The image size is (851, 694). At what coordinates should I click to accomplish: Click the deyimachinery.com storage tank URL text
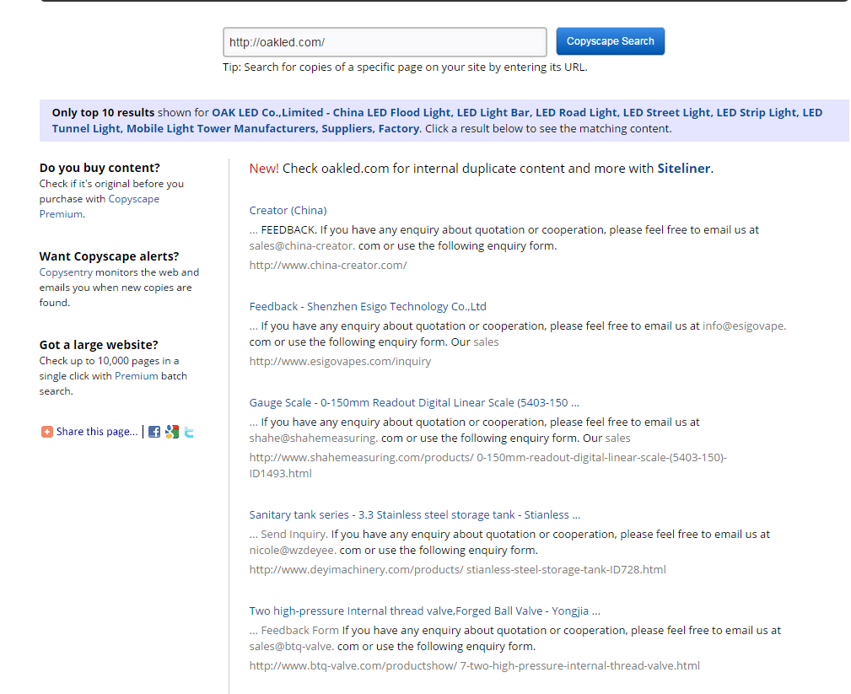pos(457,569)
